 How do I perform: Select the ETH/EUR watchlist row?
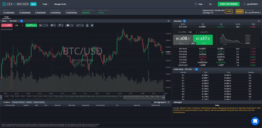pyautogui.click(x=216, y=54)
